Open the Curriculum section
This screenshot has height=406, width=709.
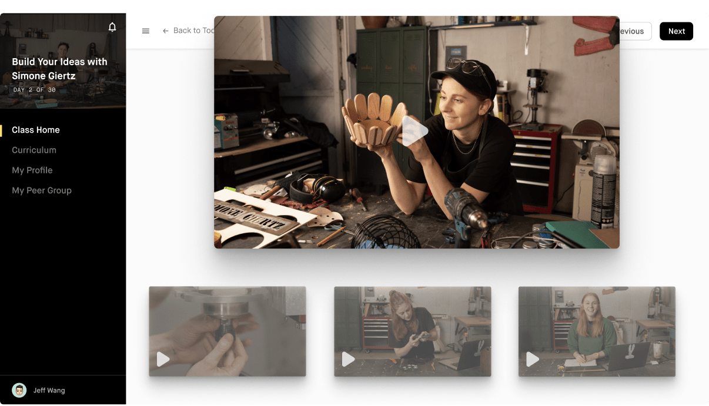[34, 150]
